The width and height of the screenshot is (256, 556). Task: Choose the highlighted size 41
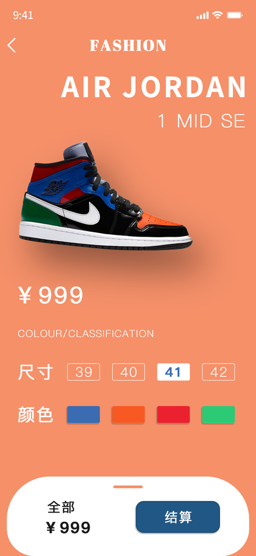(x=173, y=372)
